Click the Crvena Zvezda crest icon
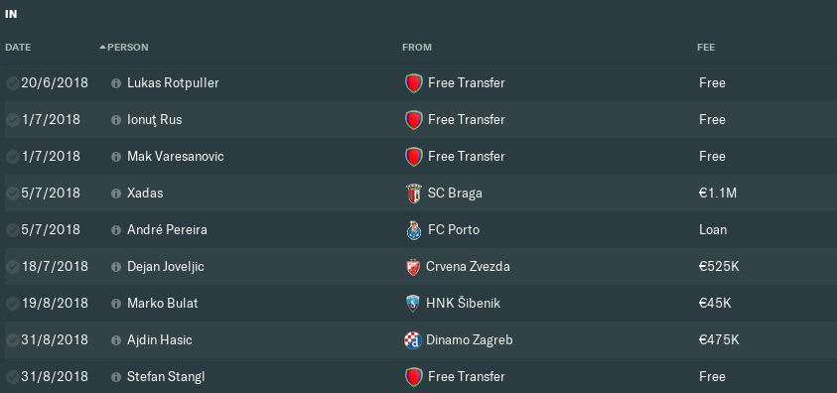Image resolution: width=837 pixels, height=393 pixels. point(413,267)
